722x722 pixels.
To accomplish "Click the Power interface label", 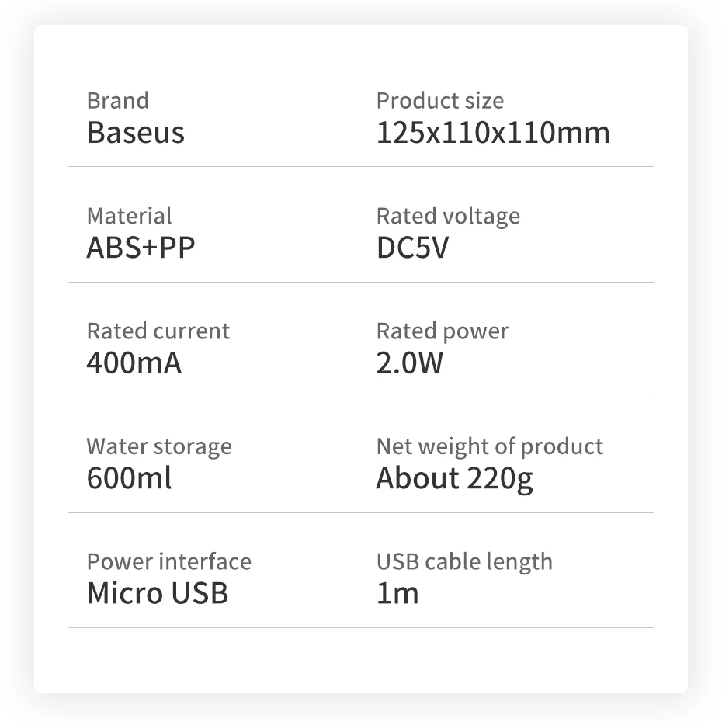I will click(168, 561).
